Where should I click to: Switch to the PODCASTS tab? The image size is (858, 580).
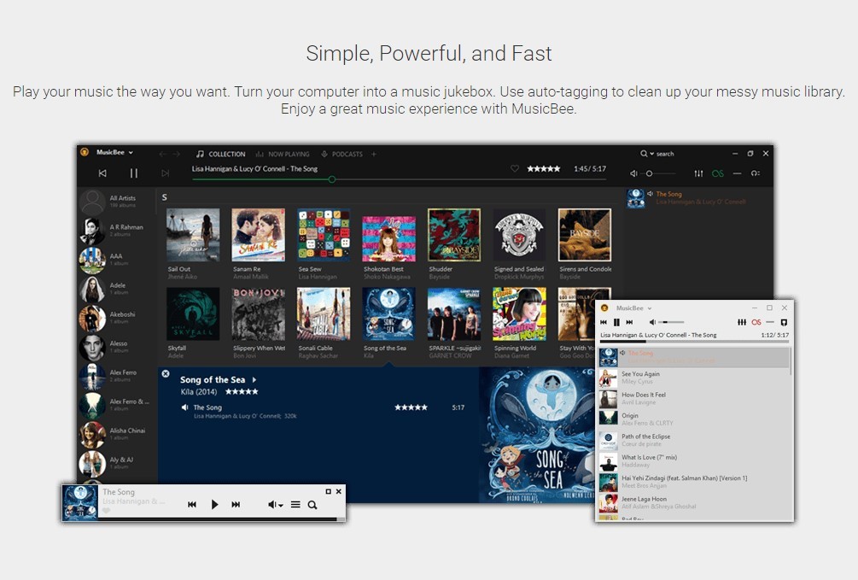(342, 154)
